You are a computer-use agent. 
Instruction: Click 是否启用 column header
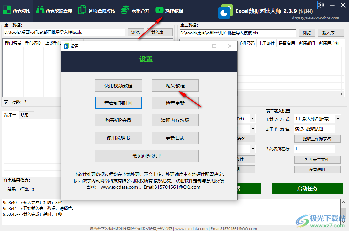pos(287,43)
